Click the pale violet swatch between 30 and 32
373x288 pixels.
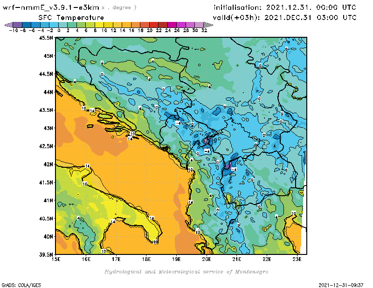tap(199, 25)
